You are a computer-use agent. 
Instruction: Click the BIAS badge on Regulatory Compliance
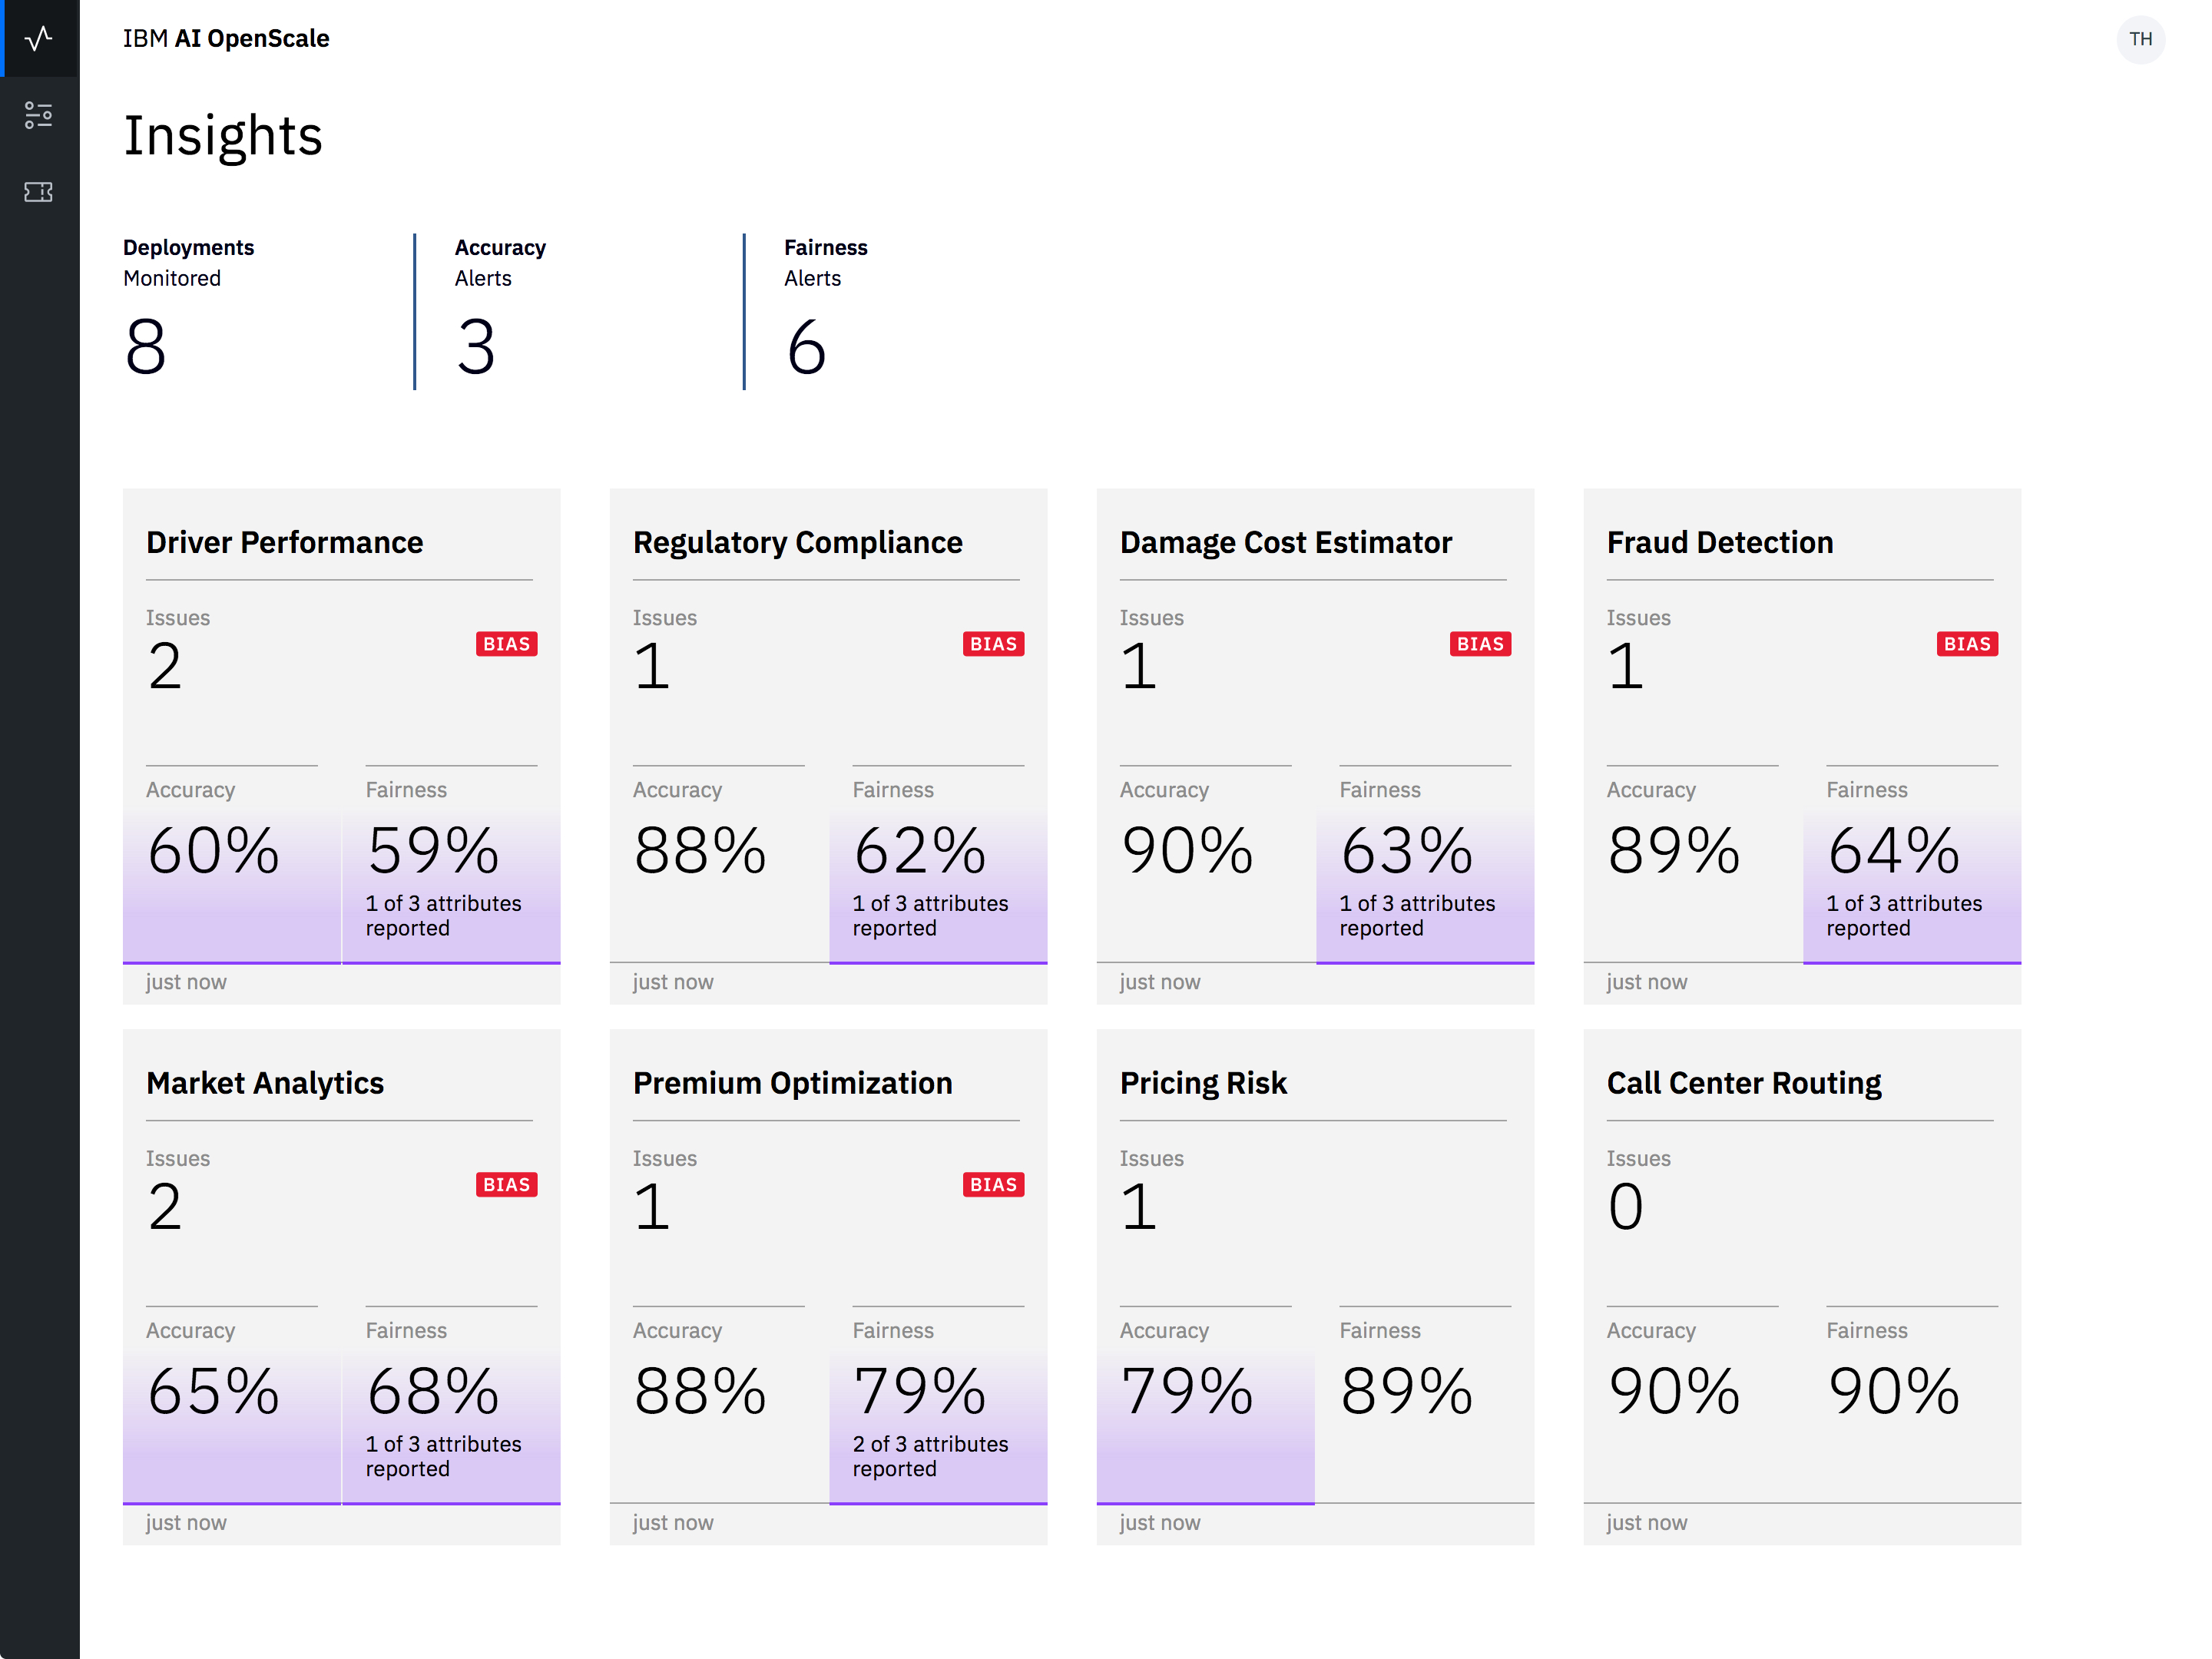[x=993, y=644]
